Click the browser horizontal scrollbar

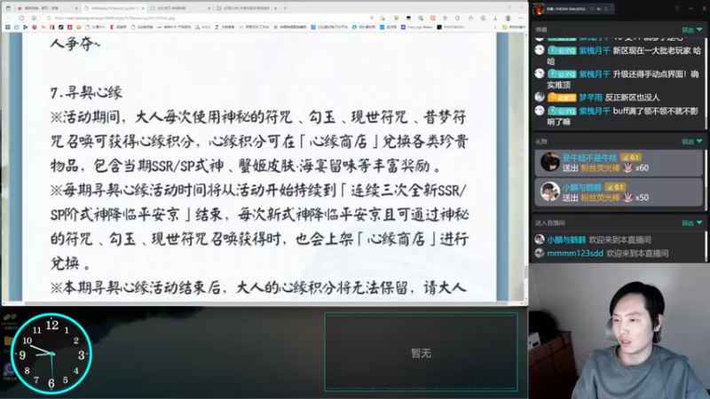click(x=264, y=303)
